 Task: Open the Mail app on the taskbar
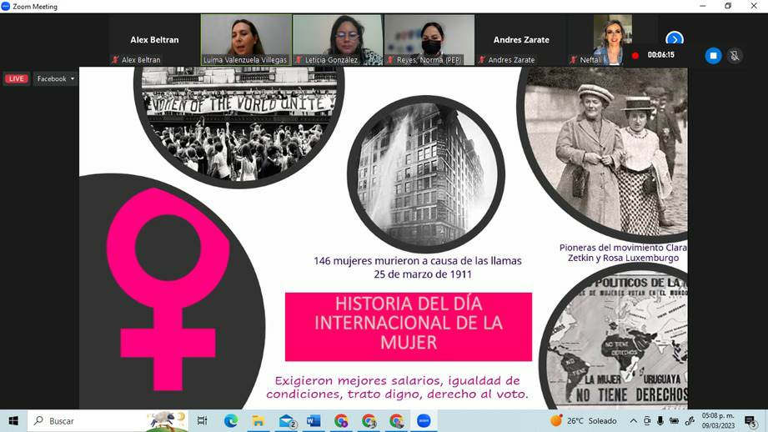tap(287, 420)
